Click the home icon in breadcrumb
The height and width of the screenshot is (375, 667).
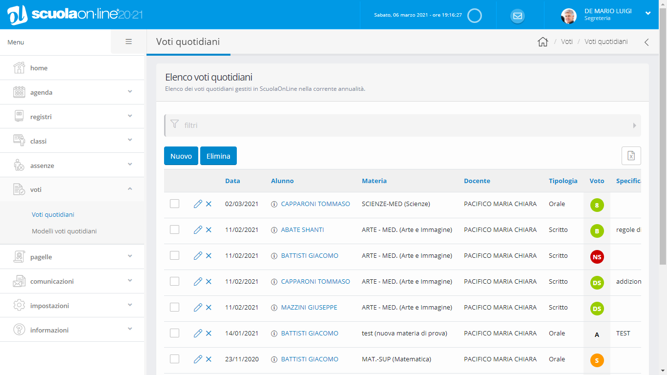542,42
